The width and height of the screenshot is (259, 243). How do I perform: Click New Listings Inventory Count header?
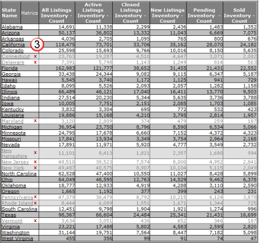click(168, 13)
